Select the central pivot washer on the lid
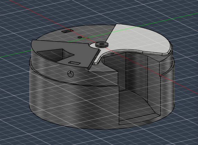Image resolution: width=198 pixels, height=145 pixels. pos(102,45)
